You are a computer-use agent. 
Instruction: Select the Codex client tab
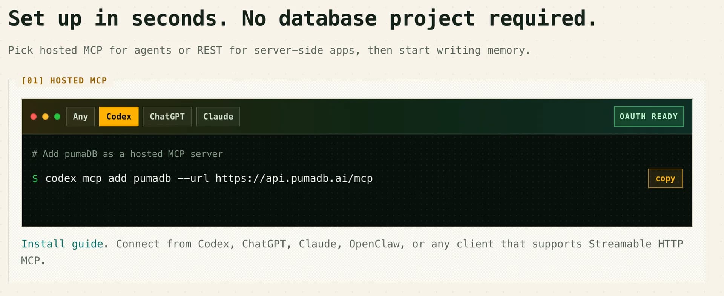coord(119,117)
